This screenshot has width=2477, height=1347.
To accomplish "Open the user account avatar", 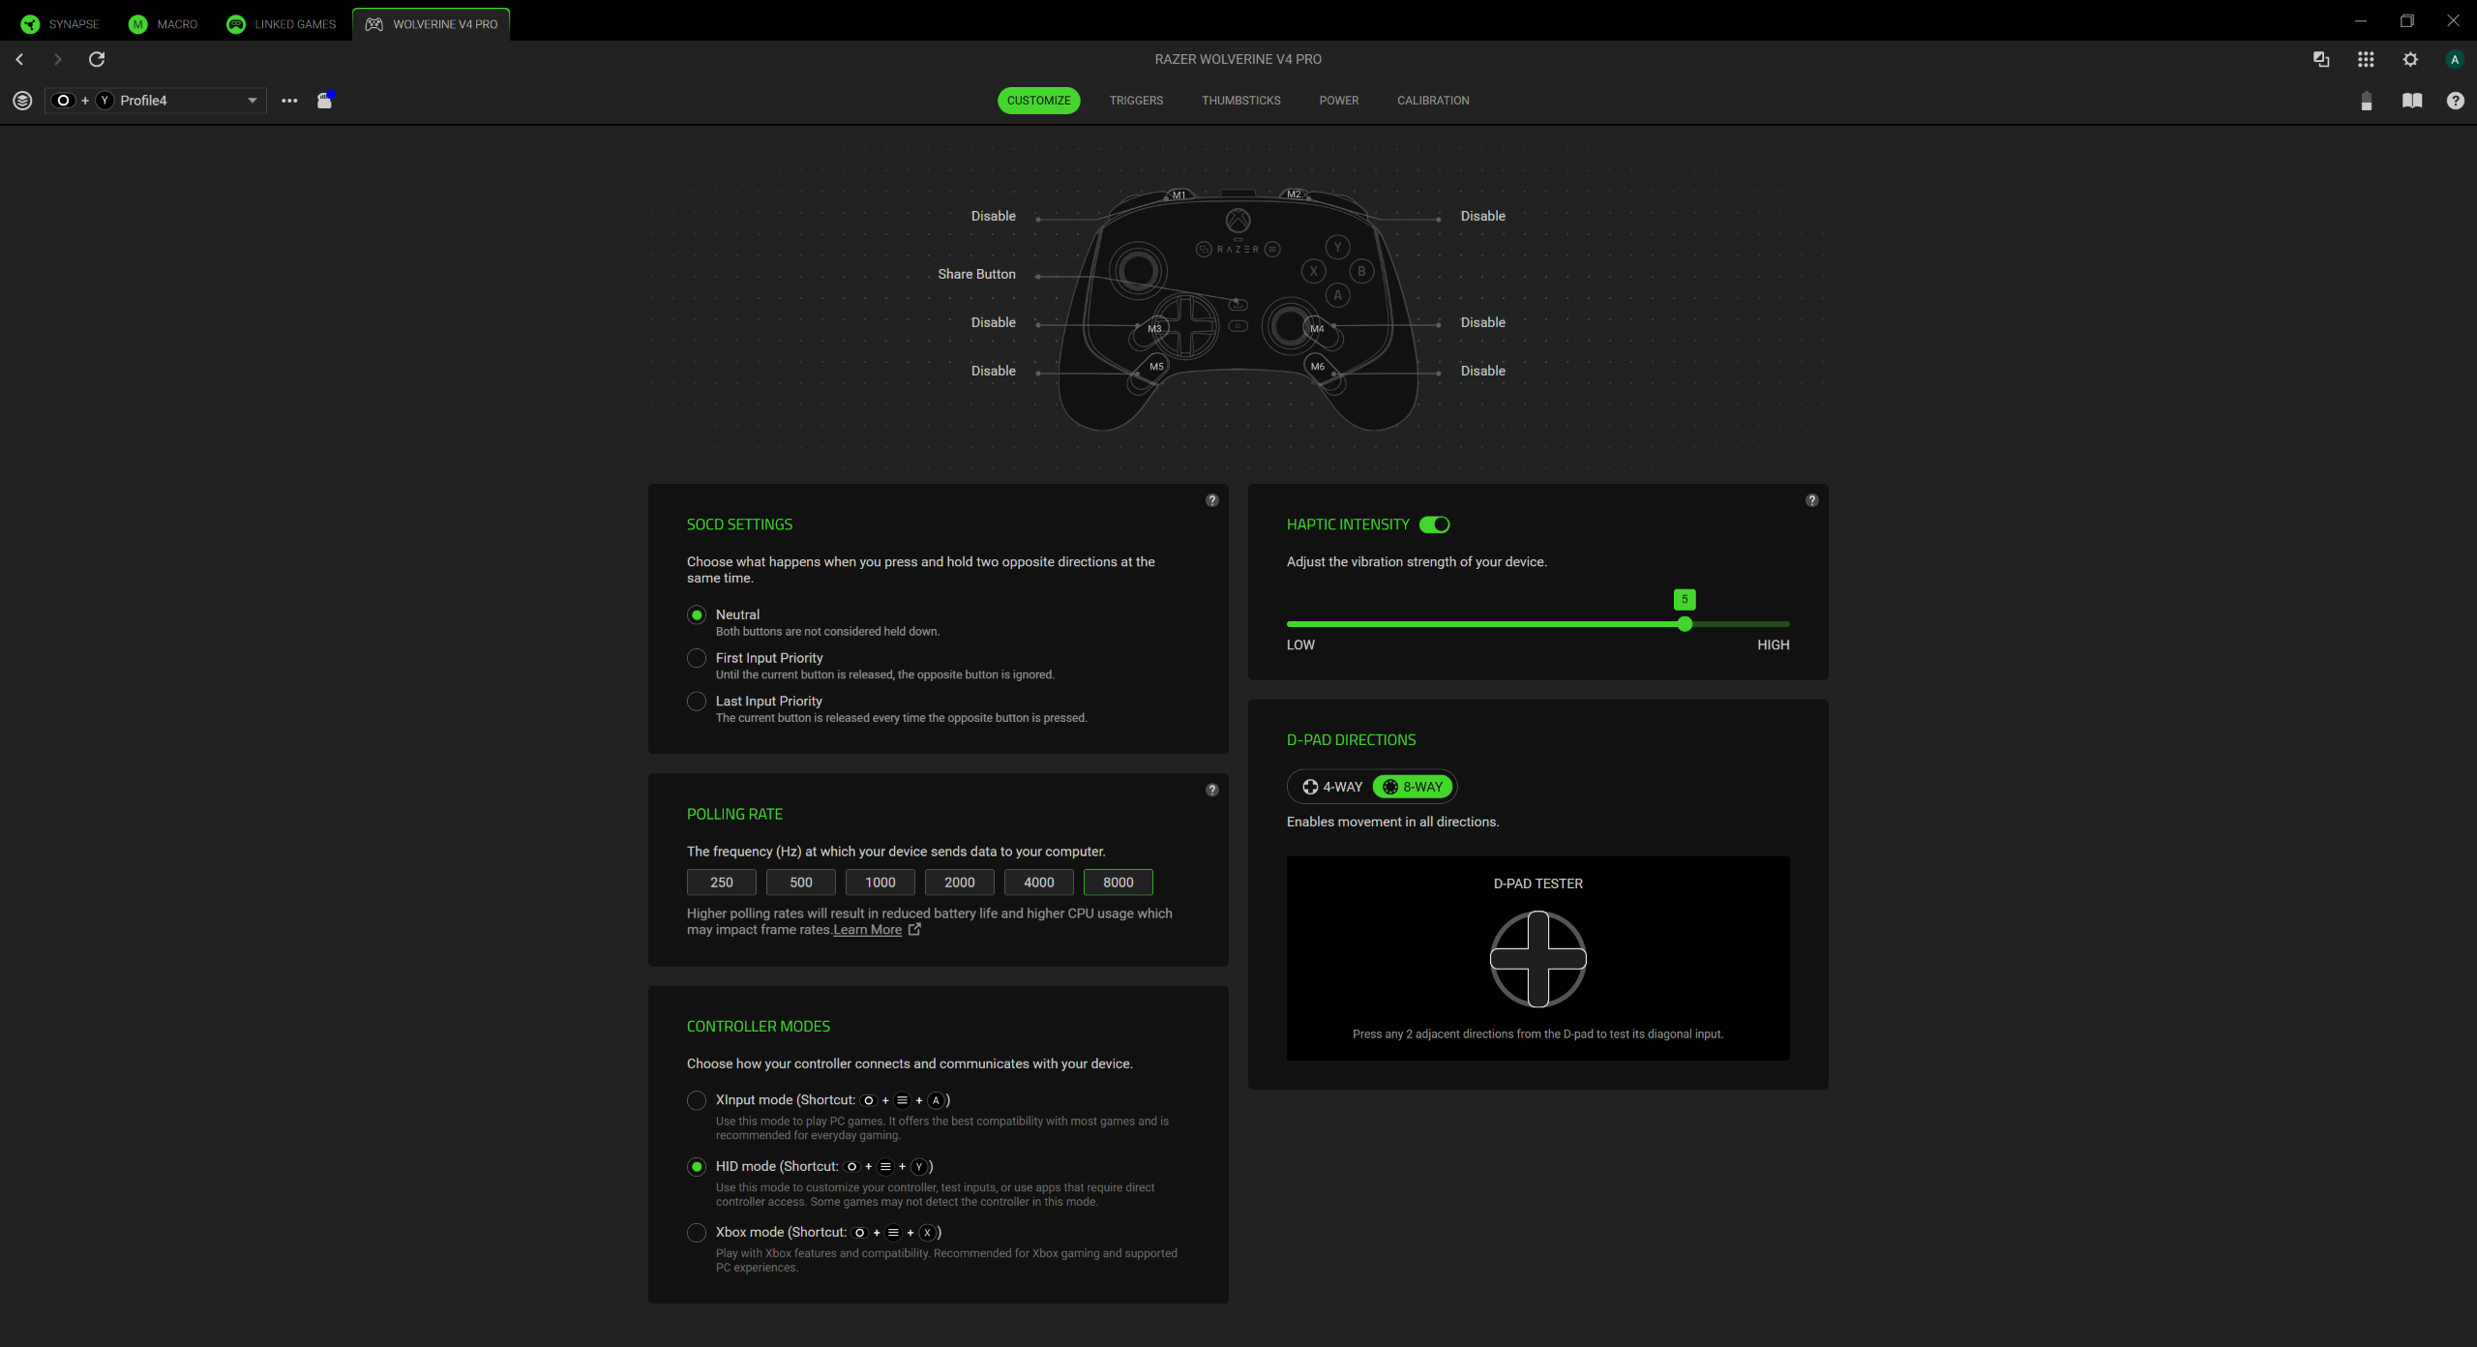I will coord(2455,60).
